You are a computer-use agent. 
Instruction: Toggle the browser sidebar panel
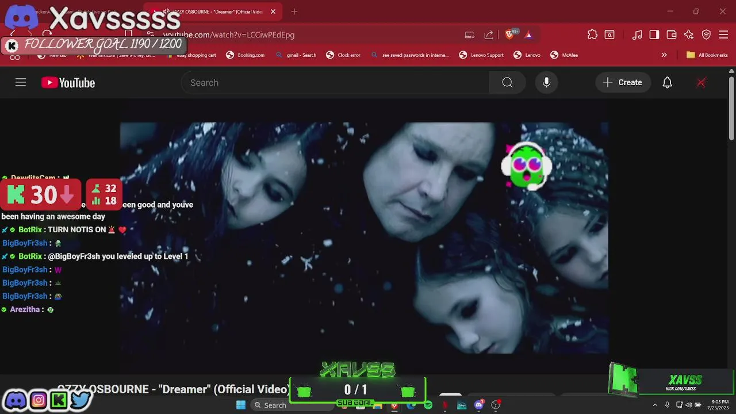tap(654, 34)
